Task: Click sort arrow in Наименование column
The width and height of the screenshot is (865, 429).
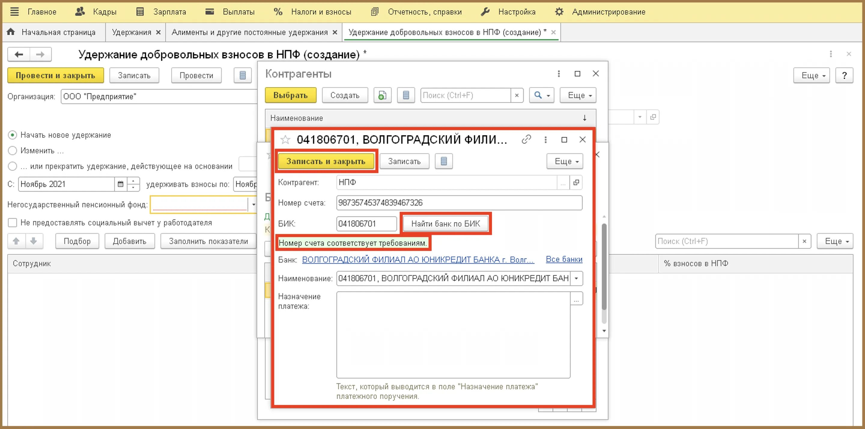Action: (x=584, y=118)
